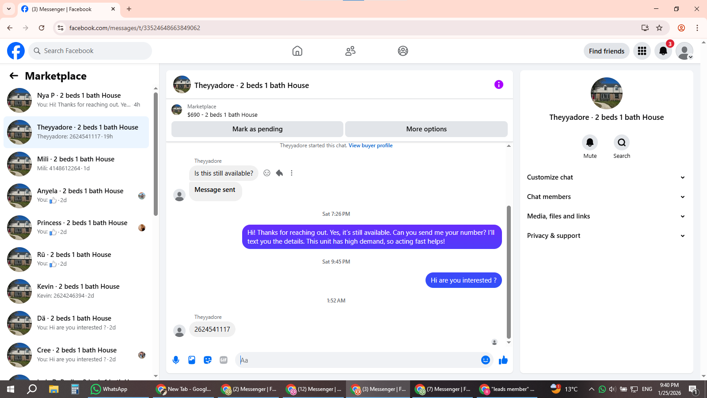Viewport: 707px width, 398px height.
Task: Search in conversation with magnifier icon
Action: point(622,142)
